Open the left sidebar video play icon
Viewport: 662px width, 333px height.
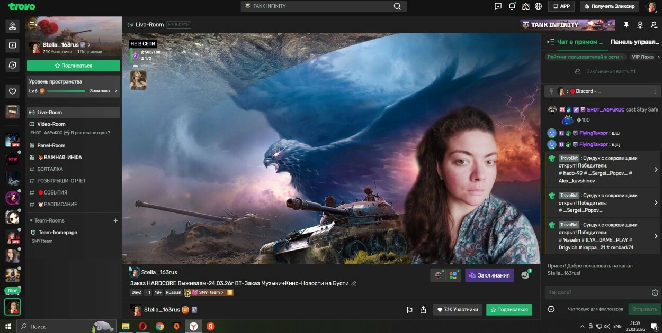(12, 45)
